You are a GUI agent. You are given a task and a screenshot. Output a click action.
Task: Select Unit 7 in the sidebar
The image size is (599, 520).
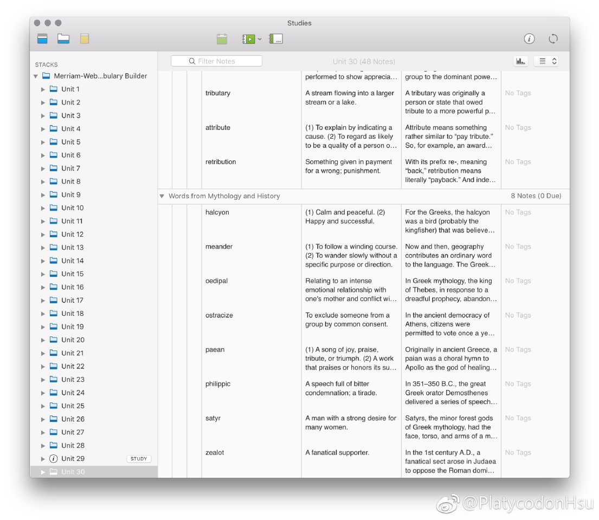click(70, 168)
